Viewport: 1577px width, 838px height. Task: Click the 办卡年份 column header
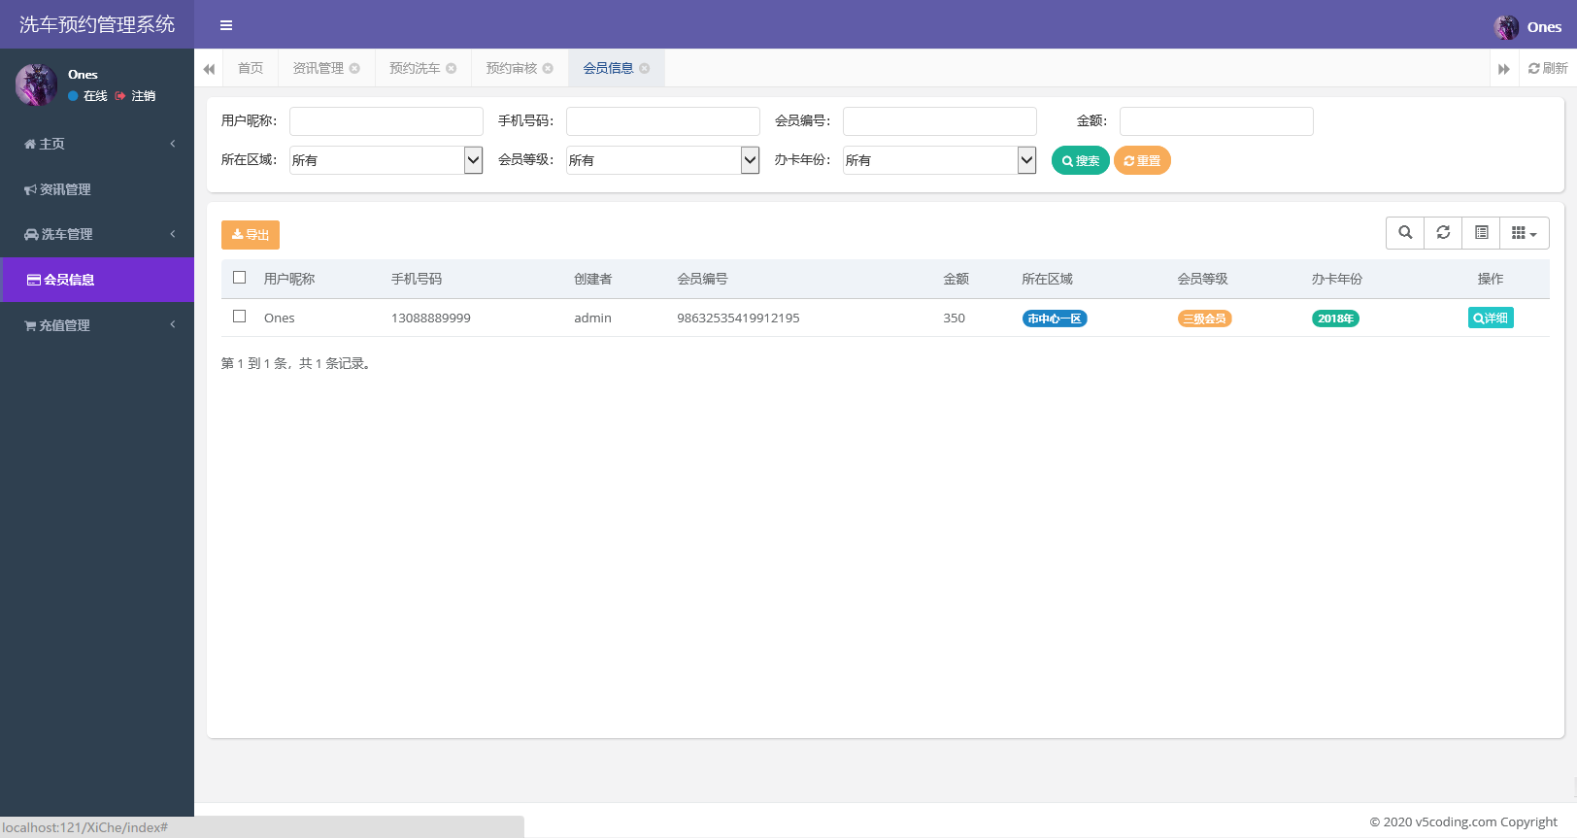[1337, 279]
